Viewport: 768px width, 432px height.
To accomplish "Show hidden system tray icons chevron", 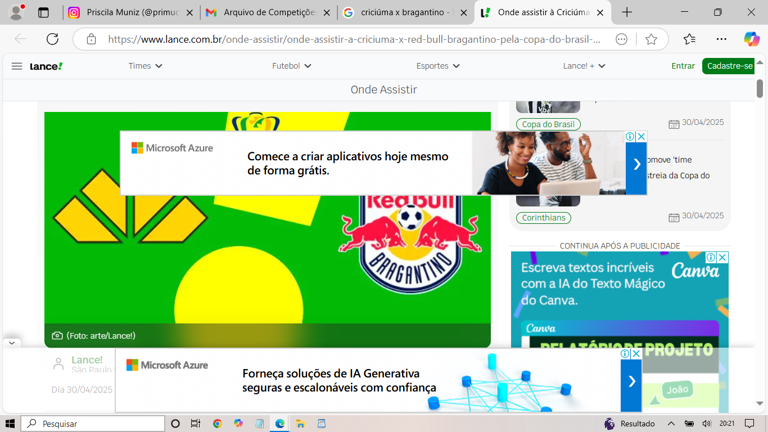I will tap(671, 424).
